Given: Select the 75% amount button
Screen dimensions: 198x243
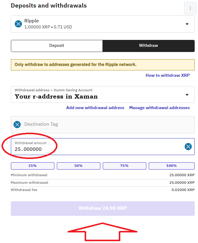Looking at the screenshot, I should (125, 166).
